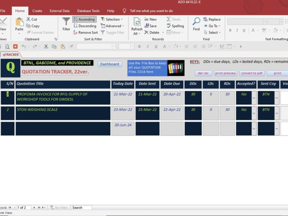Screen dimensions: 288x216
Task: Toggle Underline in Text Formatting ribbon
Action: click(244, 30)
